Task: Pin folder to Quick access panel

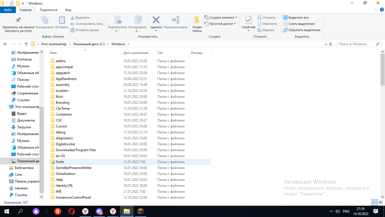Action: pyautogui.click(x=18, y=24)
